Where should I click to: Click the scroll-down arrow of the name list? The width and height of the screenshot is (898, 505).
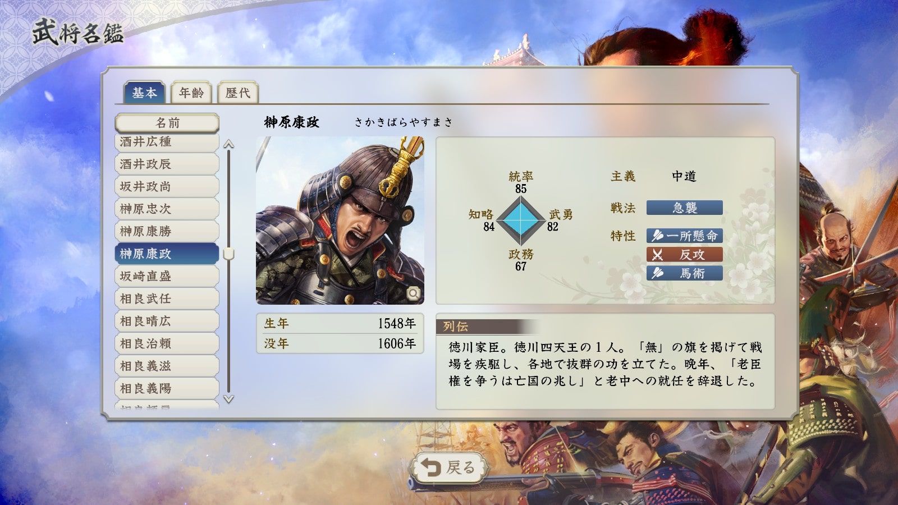point(228,399)
